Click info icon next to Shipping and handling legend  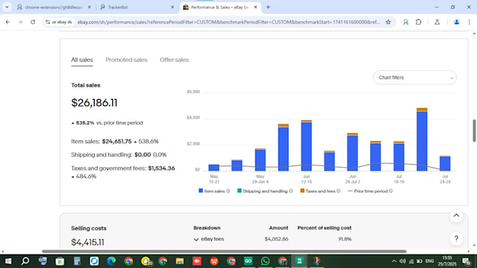point(291,191)
